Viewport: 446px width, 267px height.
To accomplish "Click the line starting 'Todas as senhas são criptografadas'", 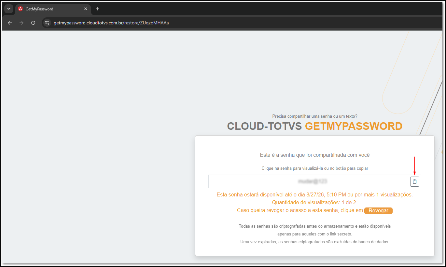I will click(315, 226).
